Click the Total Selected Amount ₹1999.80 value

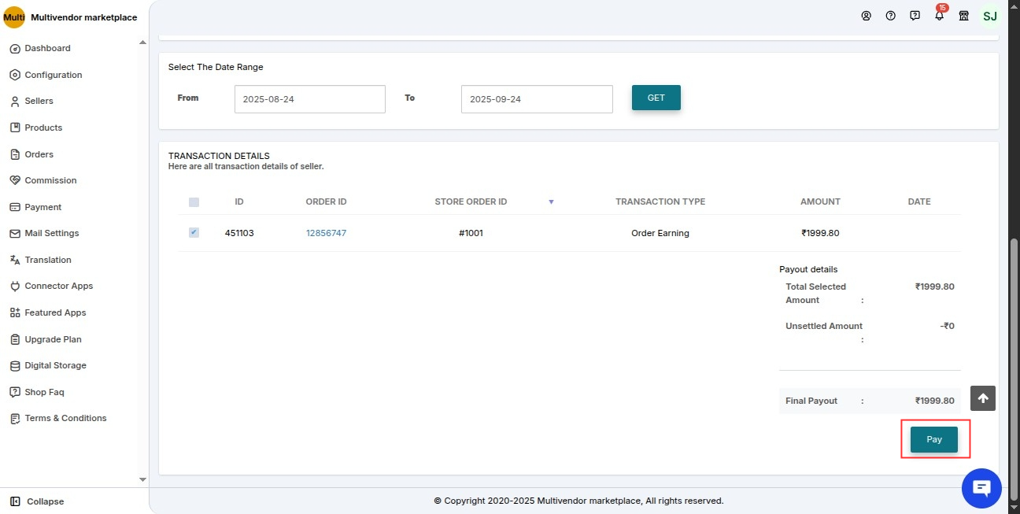[x=935, y=287]
